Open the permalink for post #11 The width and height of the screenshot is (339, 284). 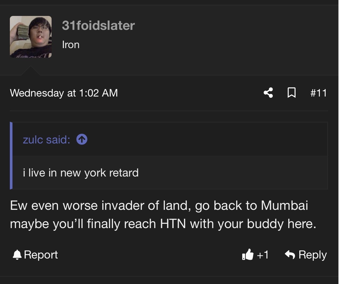pyautogui.click(x=318, y=93)
